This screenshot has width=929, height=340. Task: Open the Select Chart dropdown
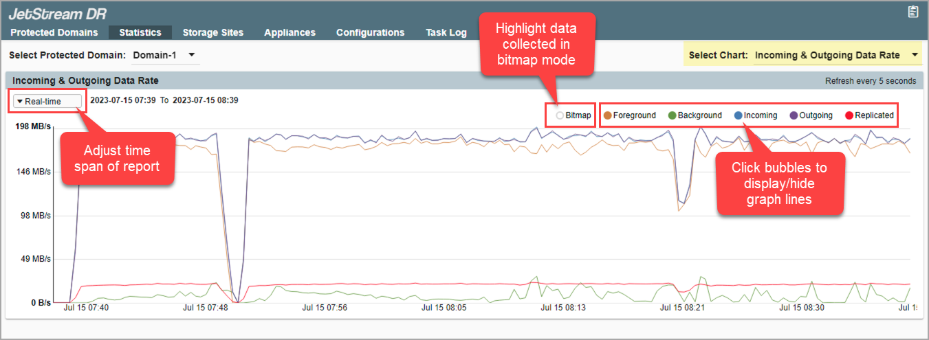837,55
